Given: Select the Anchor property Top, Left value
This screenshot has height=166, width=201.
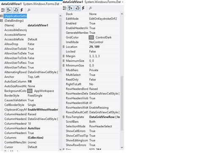Looking at the screenshot, I should 33,77.
